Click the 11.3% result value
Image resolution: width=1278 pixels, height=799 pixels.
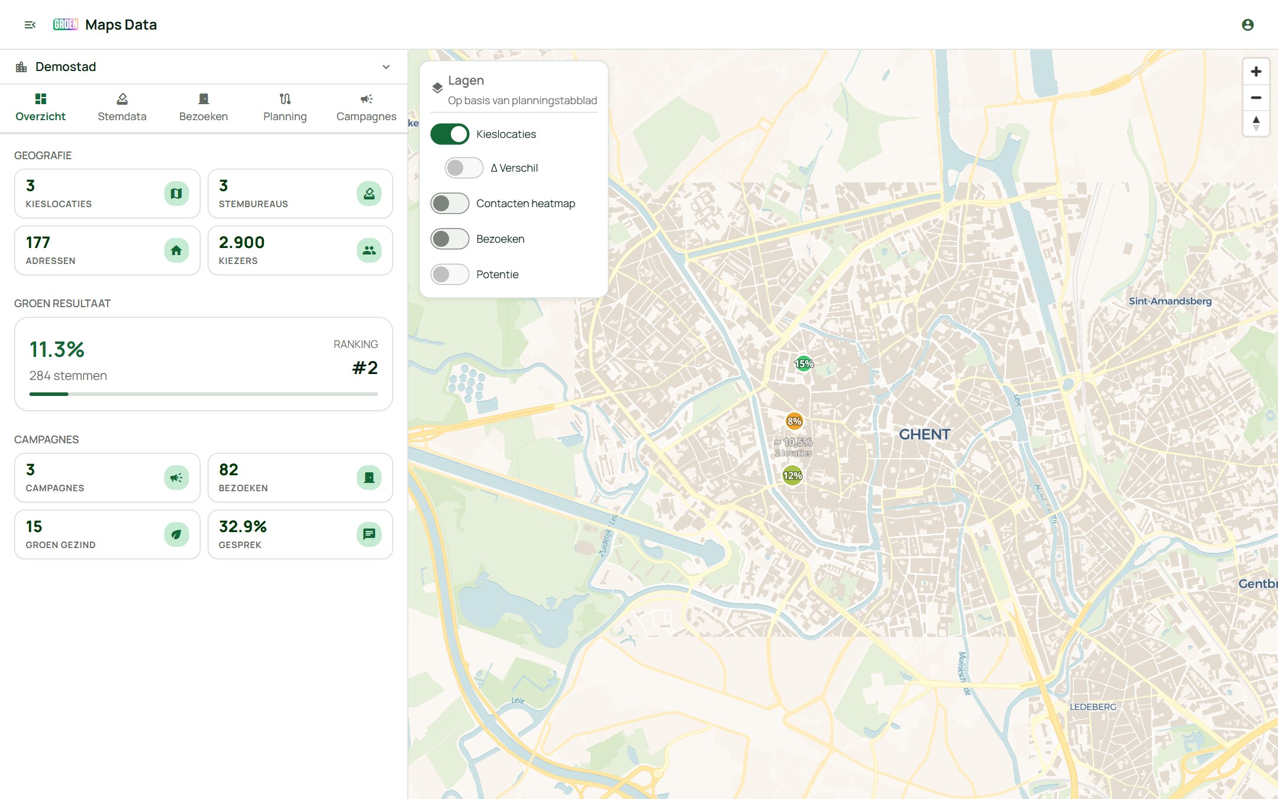coord(57,349)
